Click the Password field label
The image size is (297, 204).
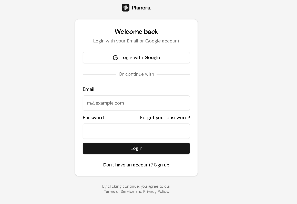[93, 118]
